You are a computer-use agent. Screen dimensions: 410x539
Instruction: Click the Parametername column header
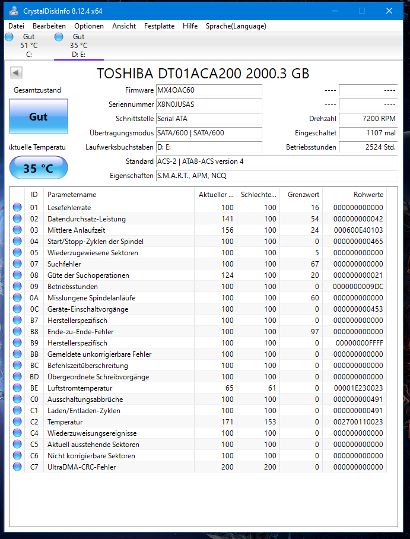(x=119, y=195)
